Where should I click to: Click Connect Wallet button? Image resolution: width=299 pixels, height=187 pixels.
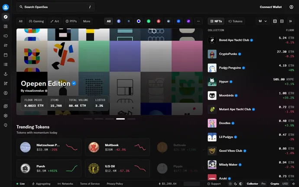click(270, 7)
